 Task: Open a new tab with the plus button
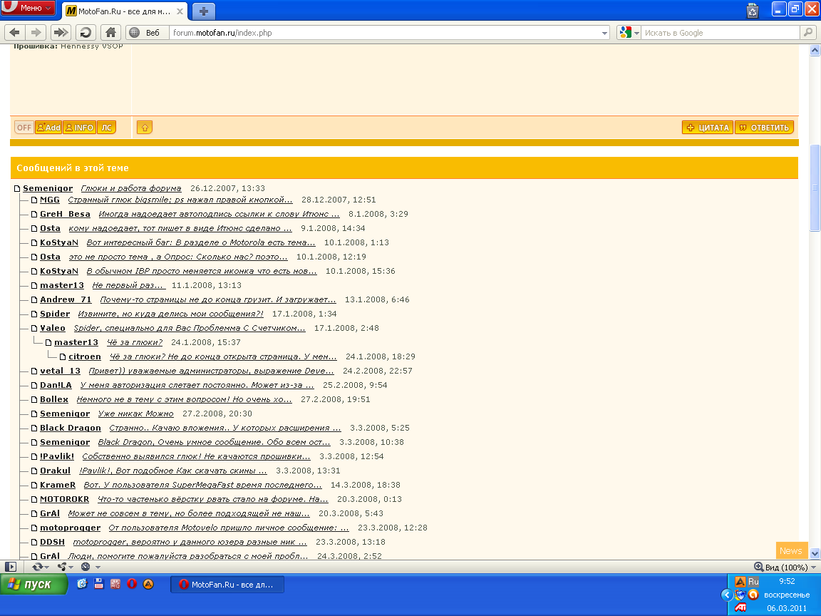(204, 11)
